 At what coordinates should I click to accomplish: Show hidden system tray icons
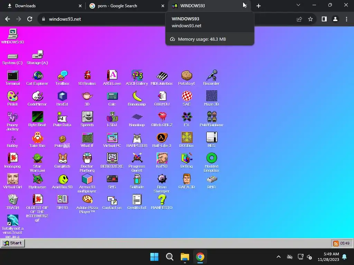(279, 257)
